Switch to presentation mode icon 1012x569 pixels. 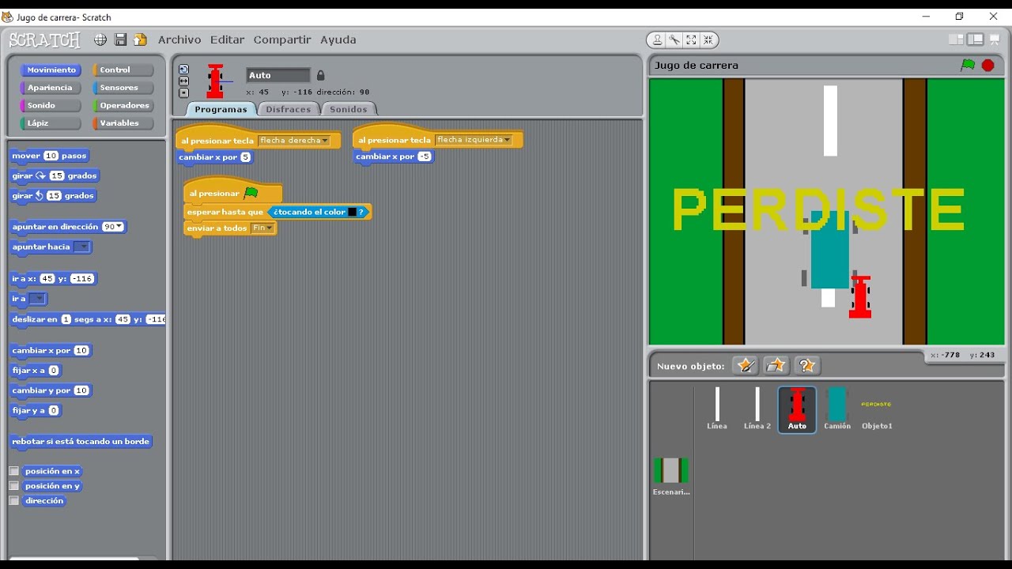pos(995,40)
